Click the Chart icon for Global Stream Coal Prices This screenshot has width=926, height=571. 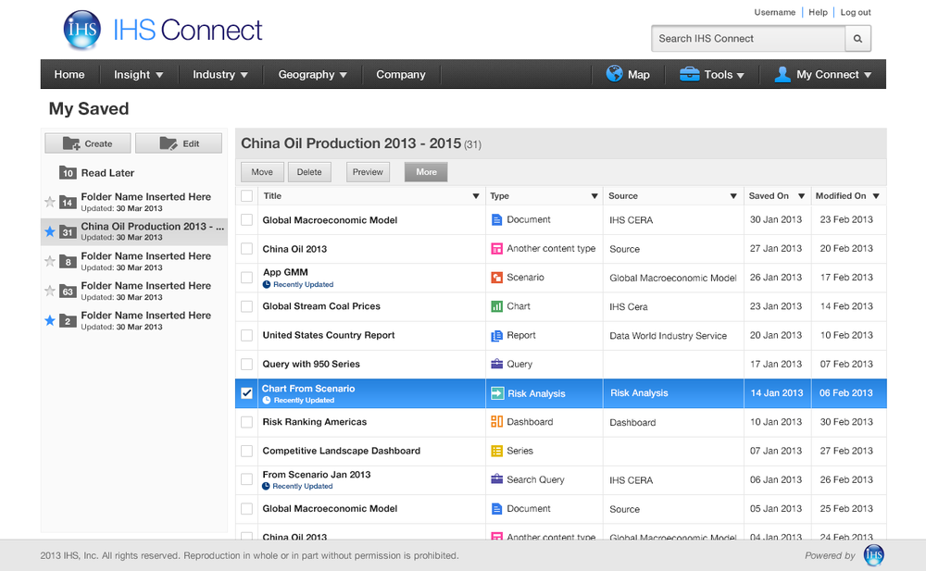[x=496, y=306]
